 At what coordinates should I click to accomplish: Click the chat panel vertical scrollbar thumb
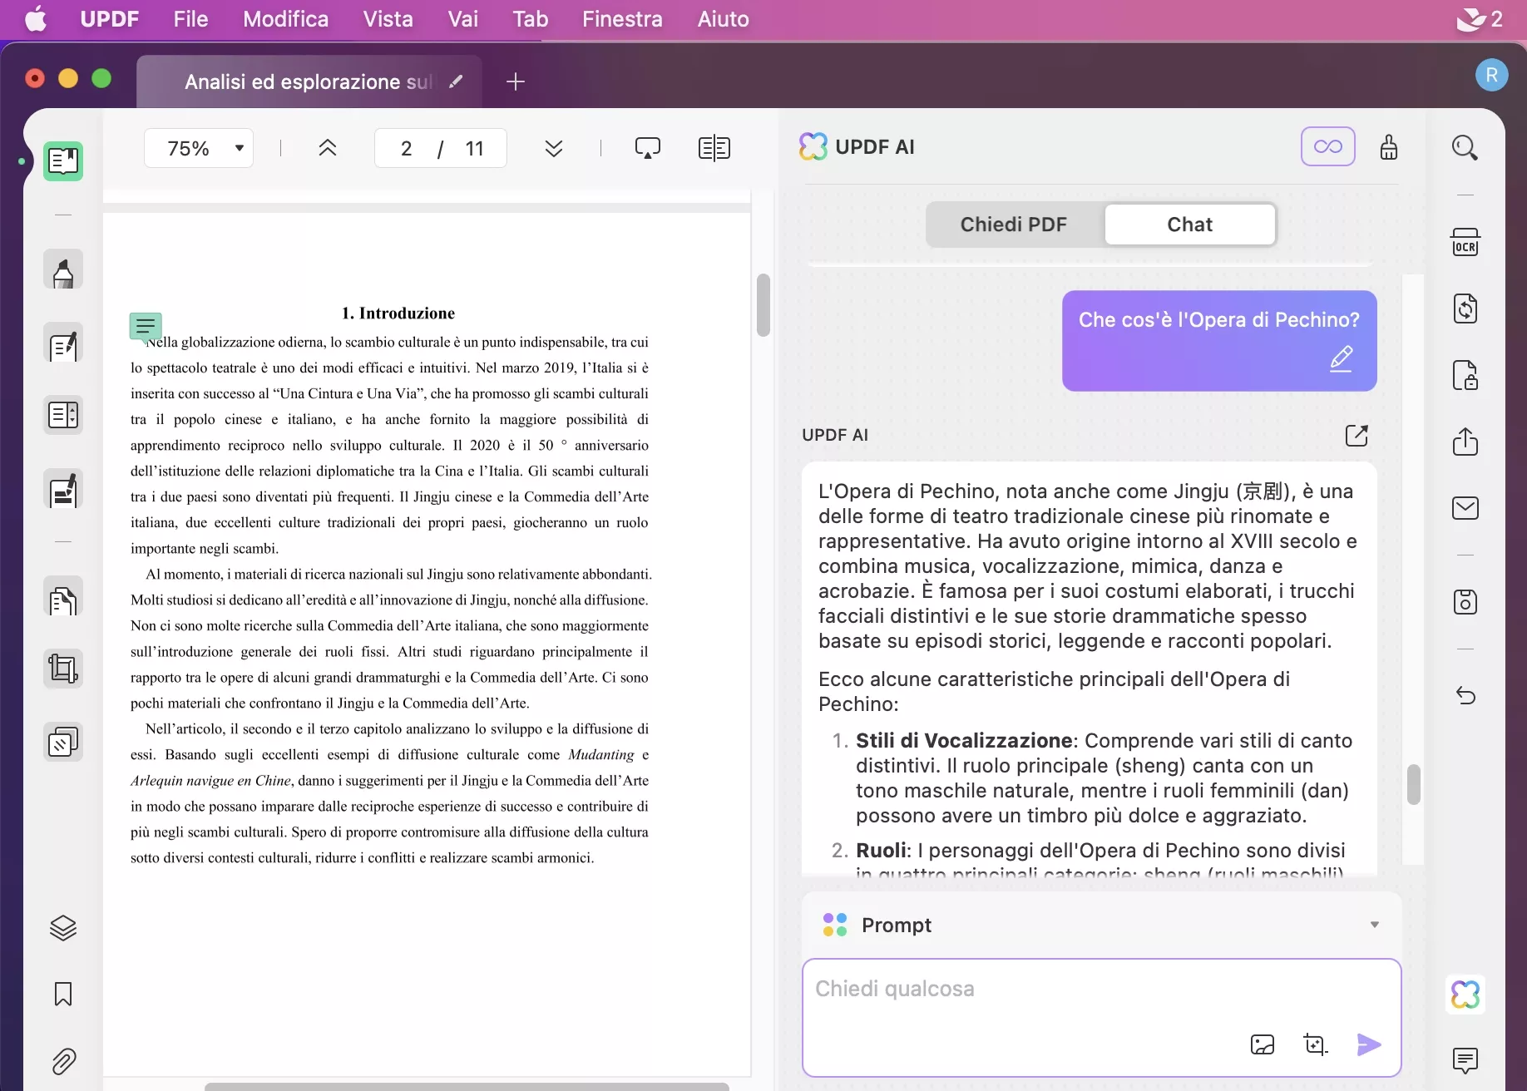point(1414,784)
